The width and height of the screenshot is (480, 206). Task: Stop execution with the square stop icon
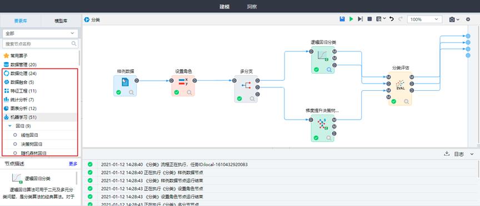(369, 19)
